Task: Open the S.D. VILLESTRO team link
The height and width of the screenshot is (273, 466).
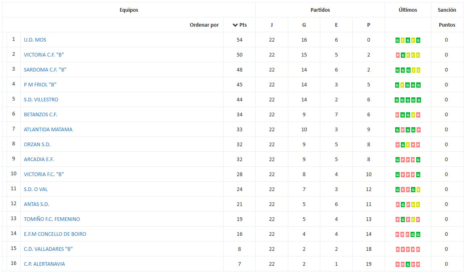Action: 41,100
